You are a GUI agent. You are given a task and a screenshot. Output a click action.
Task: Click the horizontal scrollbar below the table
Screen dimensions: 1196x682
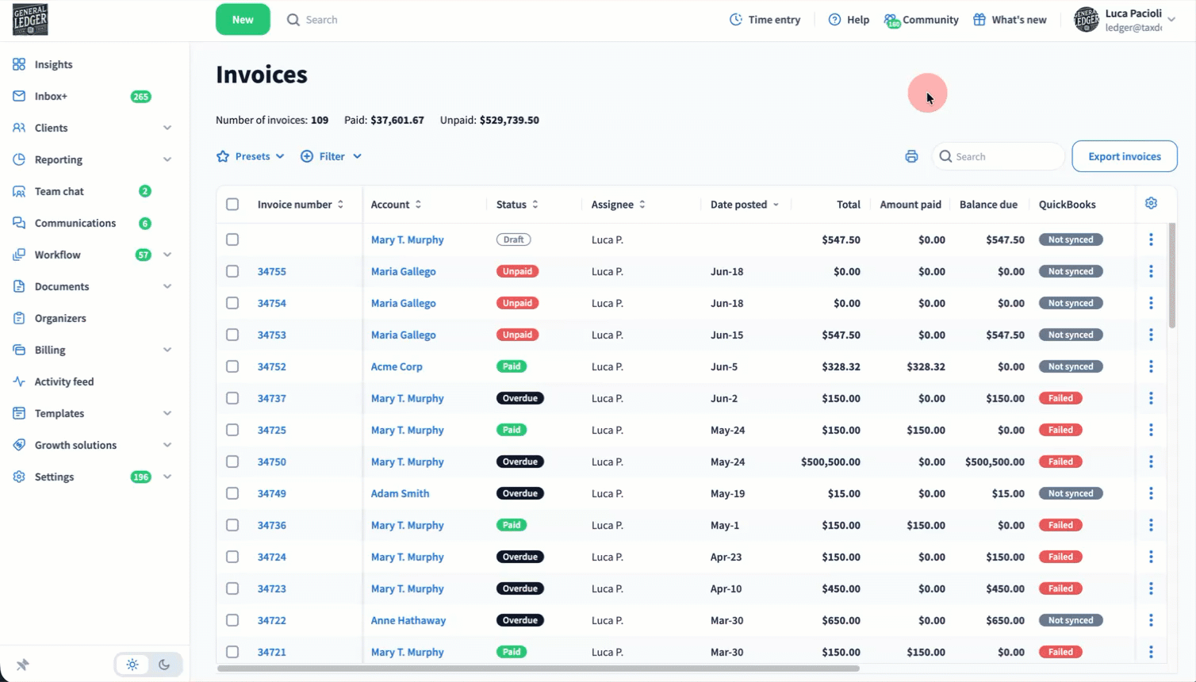click(539, 669)
